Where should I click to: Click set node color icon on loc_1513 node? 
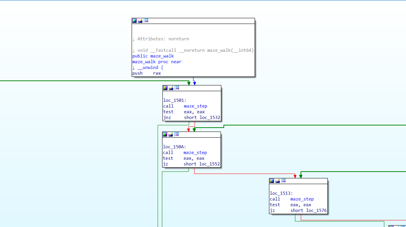272,181
